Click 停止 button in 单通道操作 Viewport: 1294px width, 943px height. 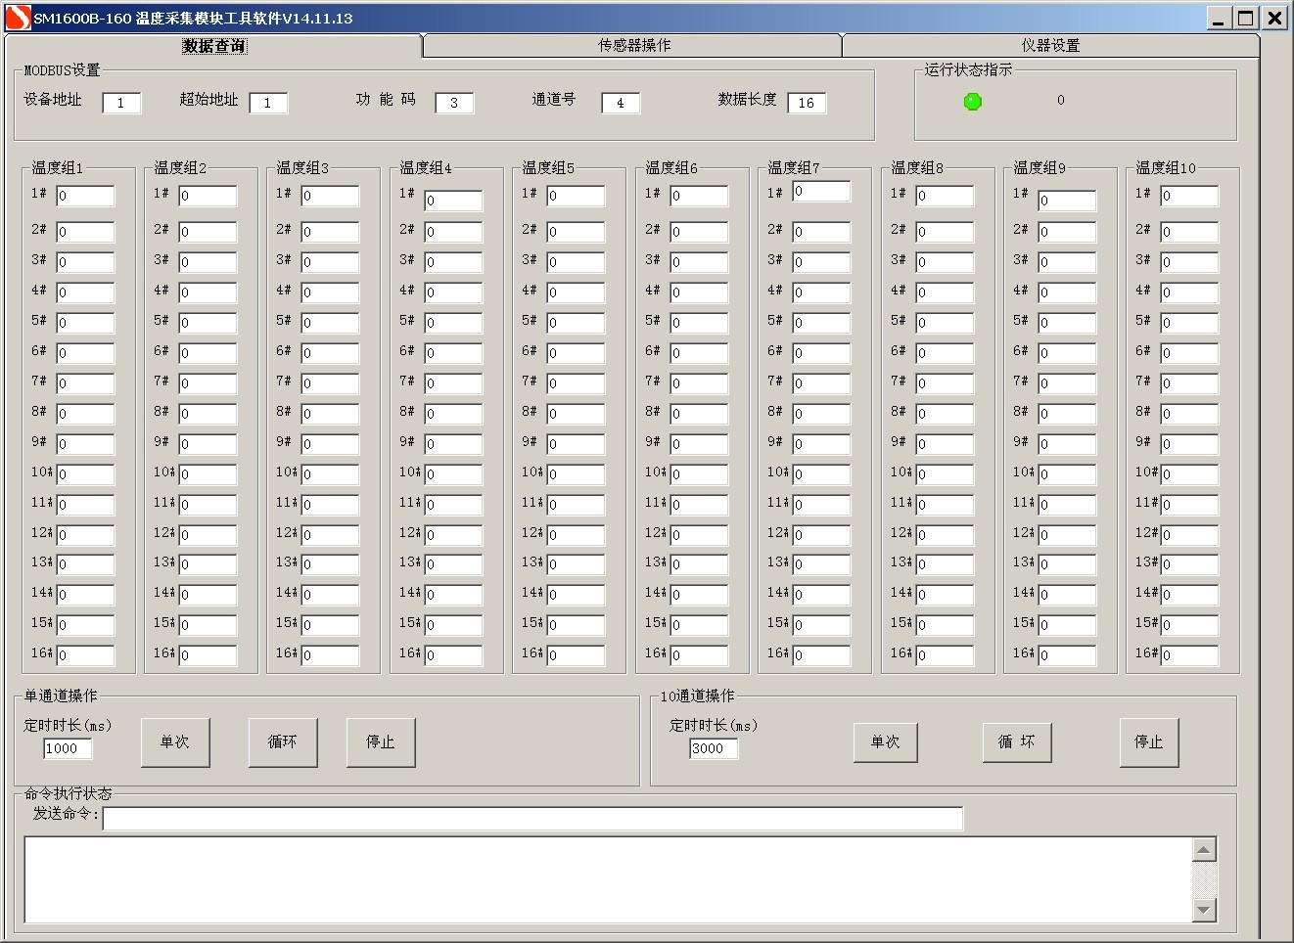(x=381, y=742)
